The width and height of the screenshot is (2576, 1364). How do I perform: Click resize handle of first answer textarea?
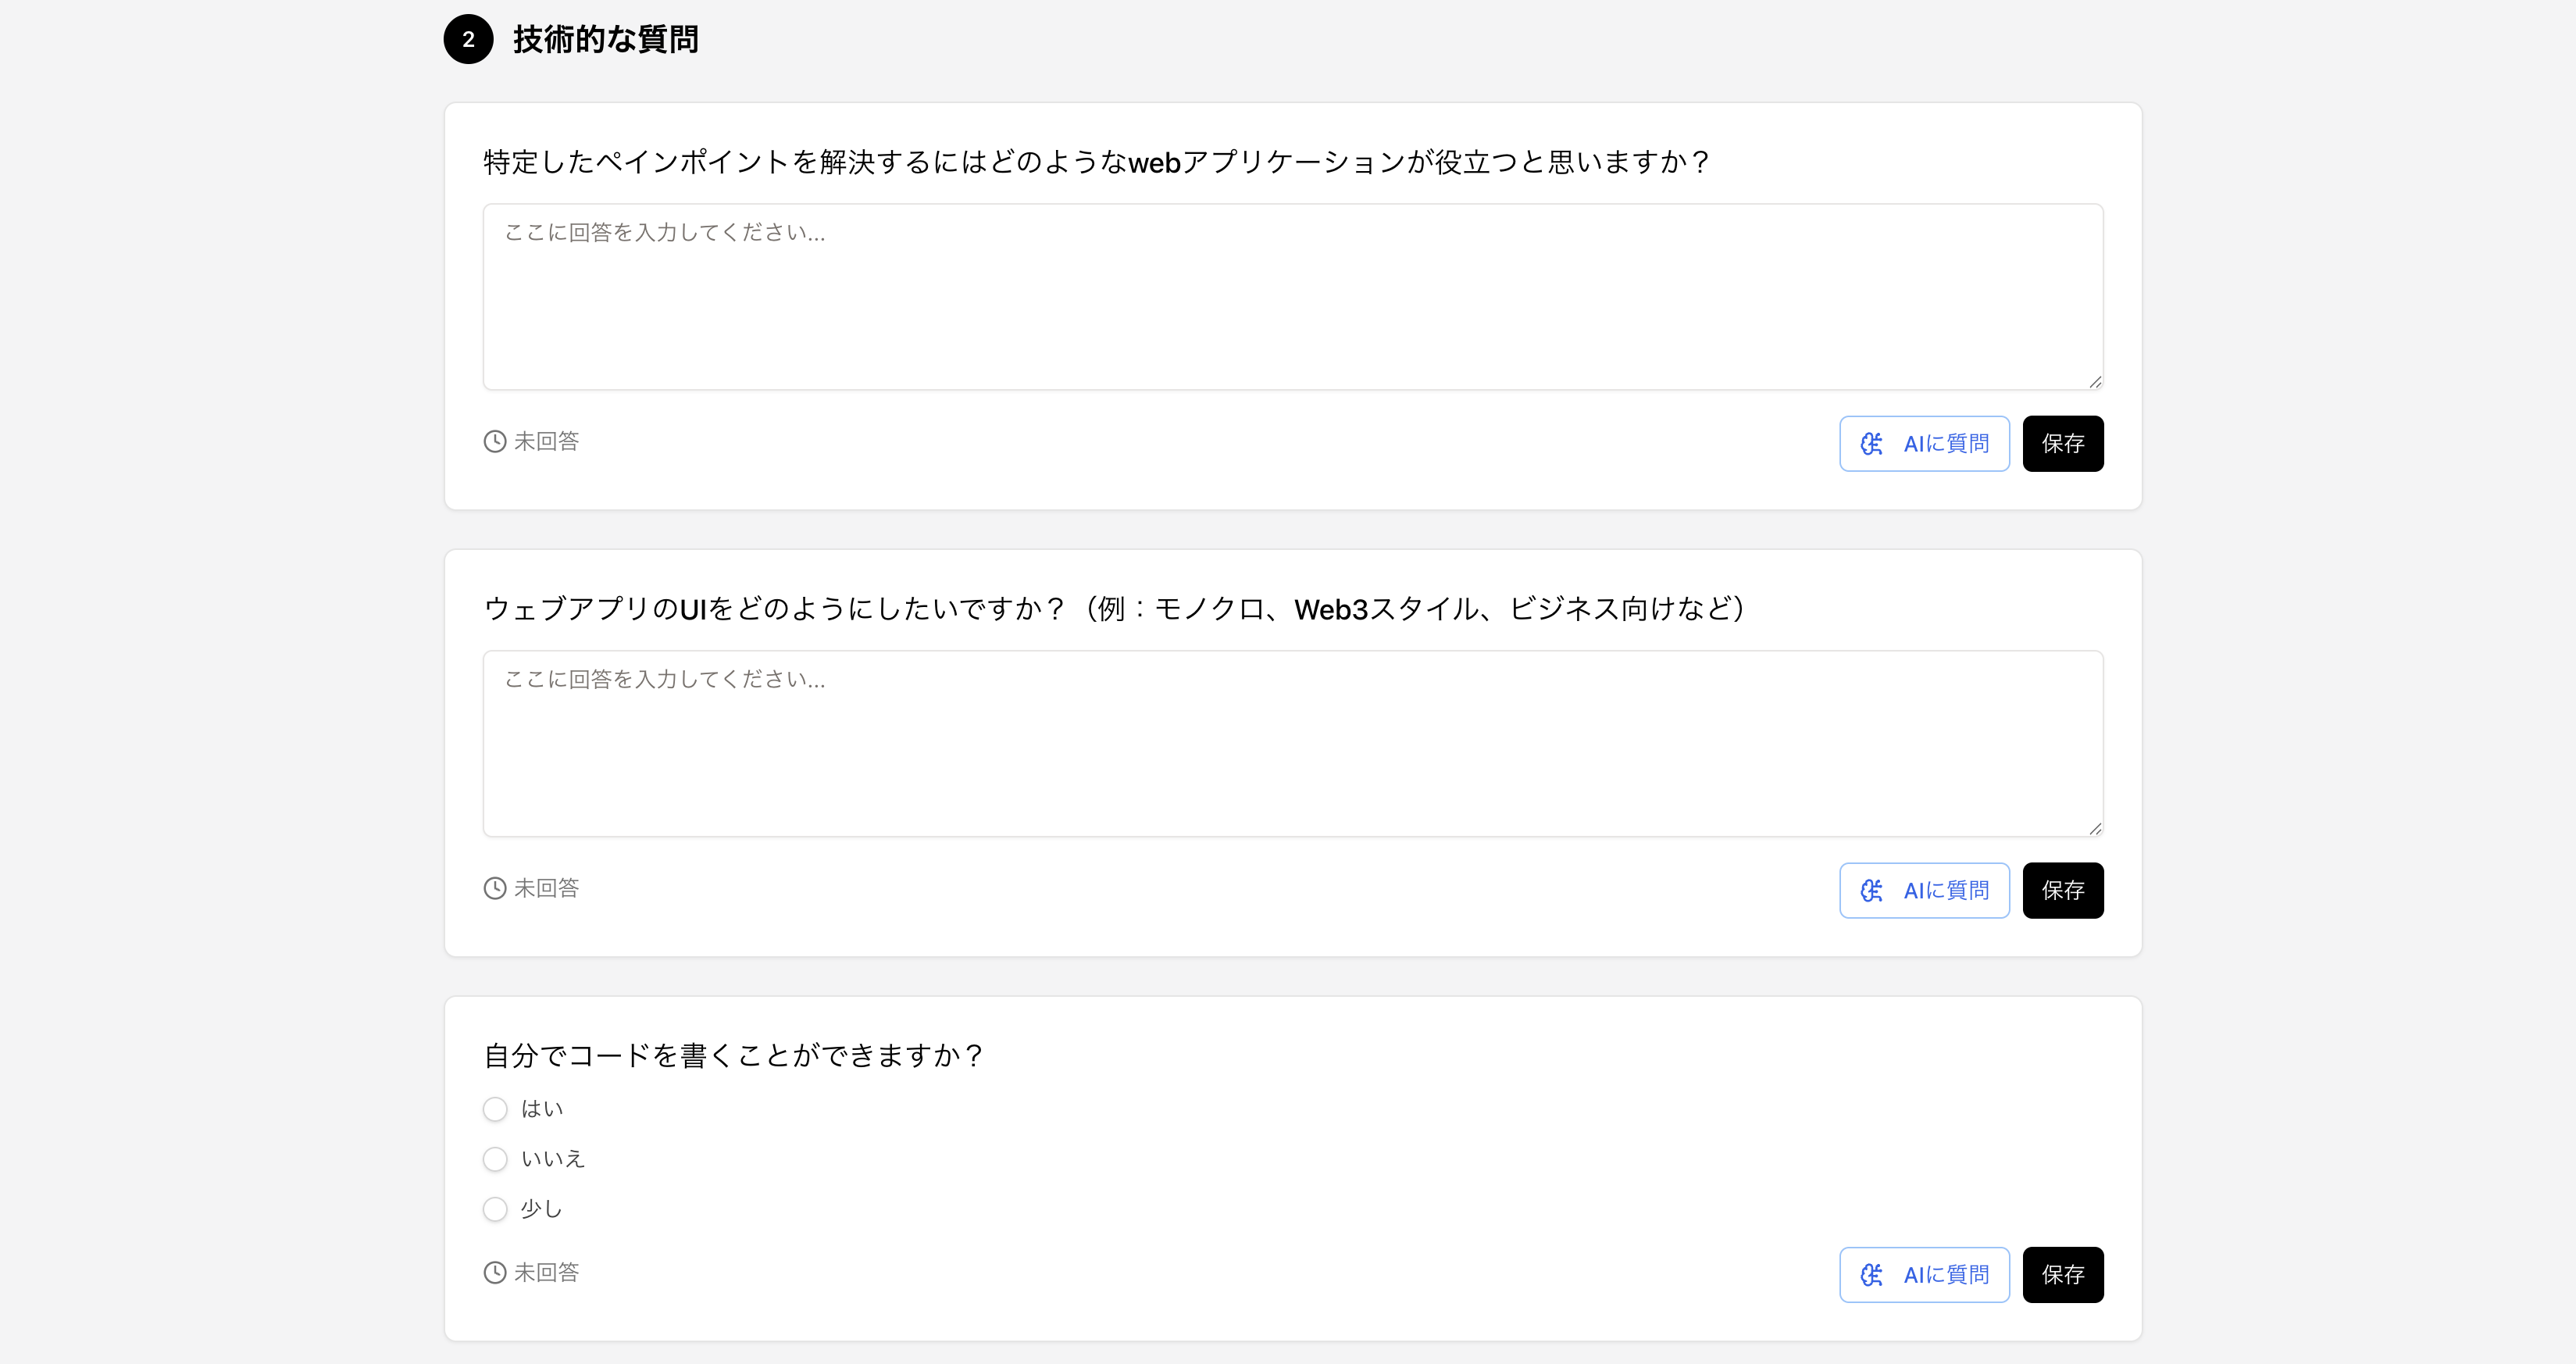(2095, 382)
